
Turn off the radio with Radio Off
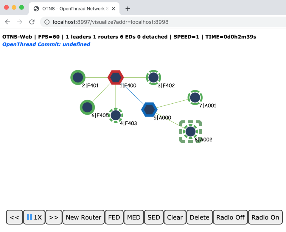[230, 217]
